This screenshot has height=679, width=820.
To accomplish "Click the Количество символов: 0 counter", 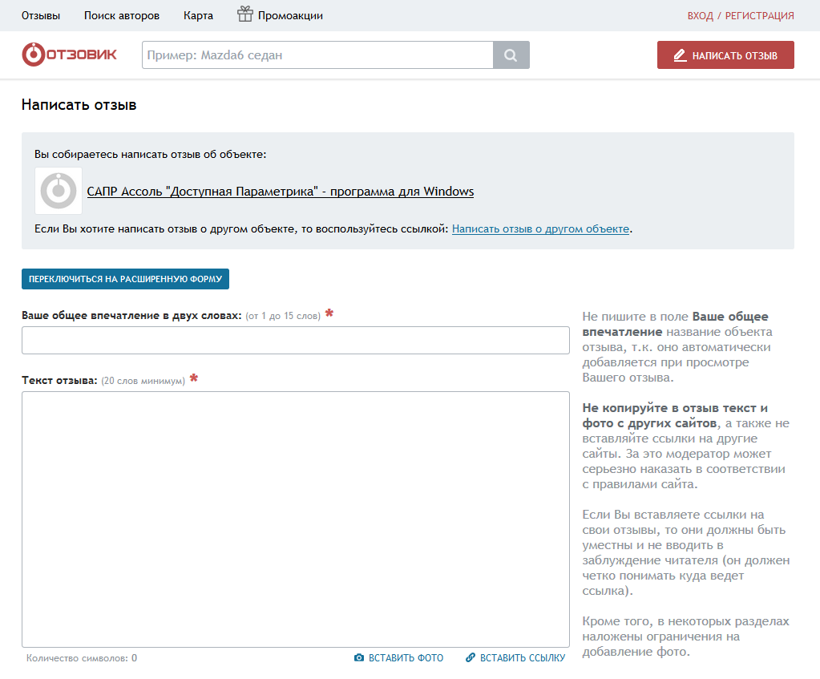I will coord(82,658).
